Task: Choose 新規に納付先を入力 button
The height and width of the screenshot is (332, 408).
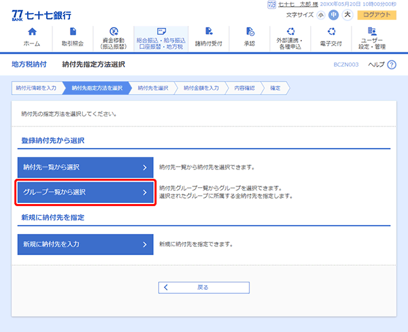Action: click(86, 244)
